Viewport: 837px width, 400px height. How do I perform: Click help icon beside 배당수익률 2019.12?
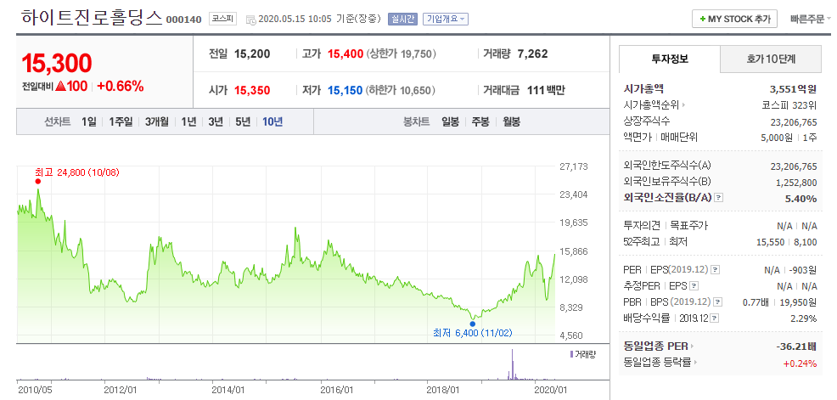715,318
